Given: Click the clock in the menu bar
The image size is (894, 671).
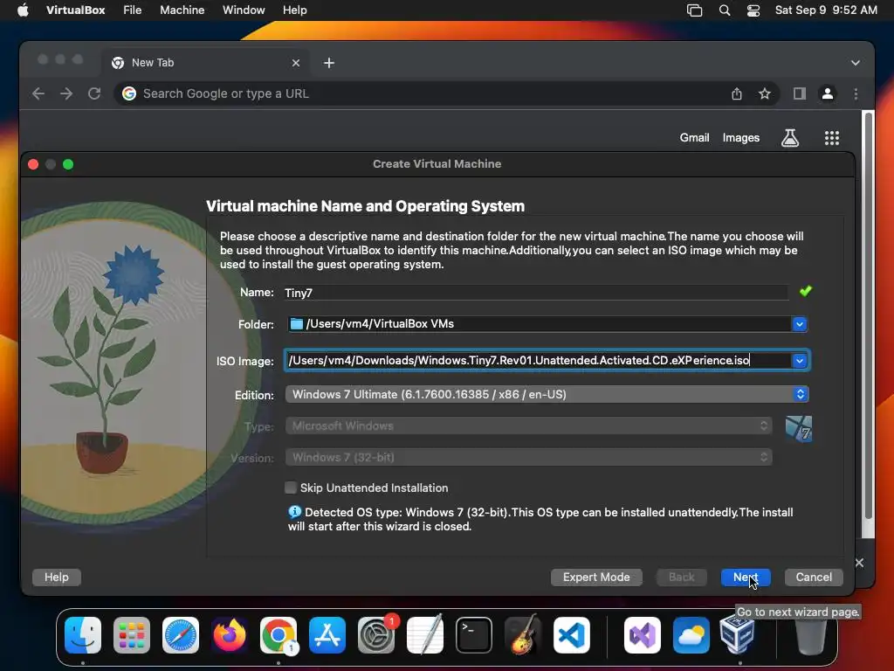Looking at the screenshot, I should (826, 10).
